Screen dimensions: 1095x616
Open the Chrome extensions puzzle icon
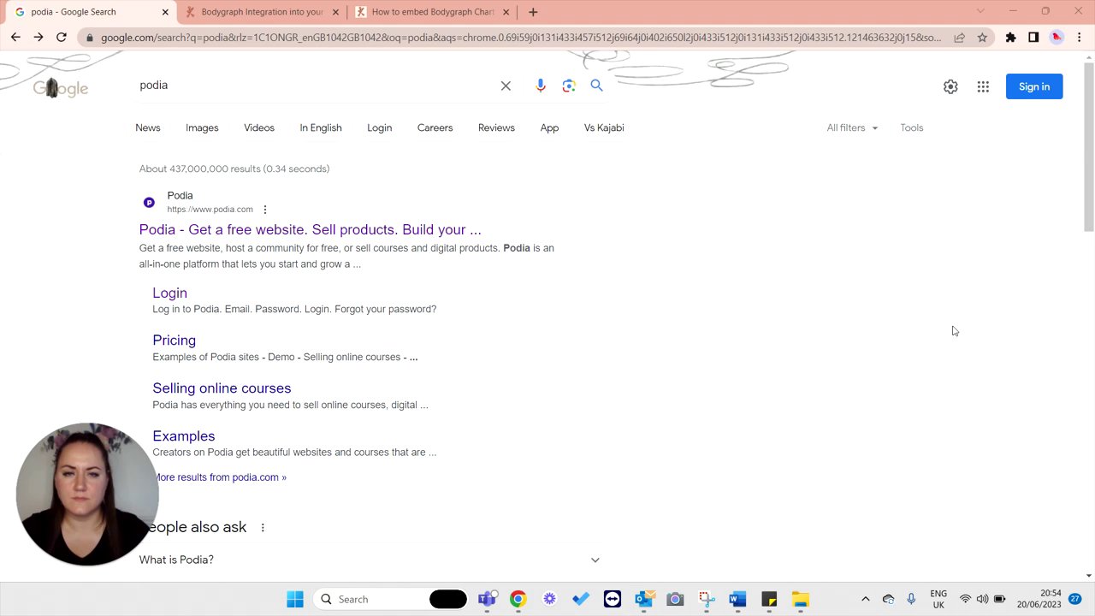click(x=1010, y=37)
